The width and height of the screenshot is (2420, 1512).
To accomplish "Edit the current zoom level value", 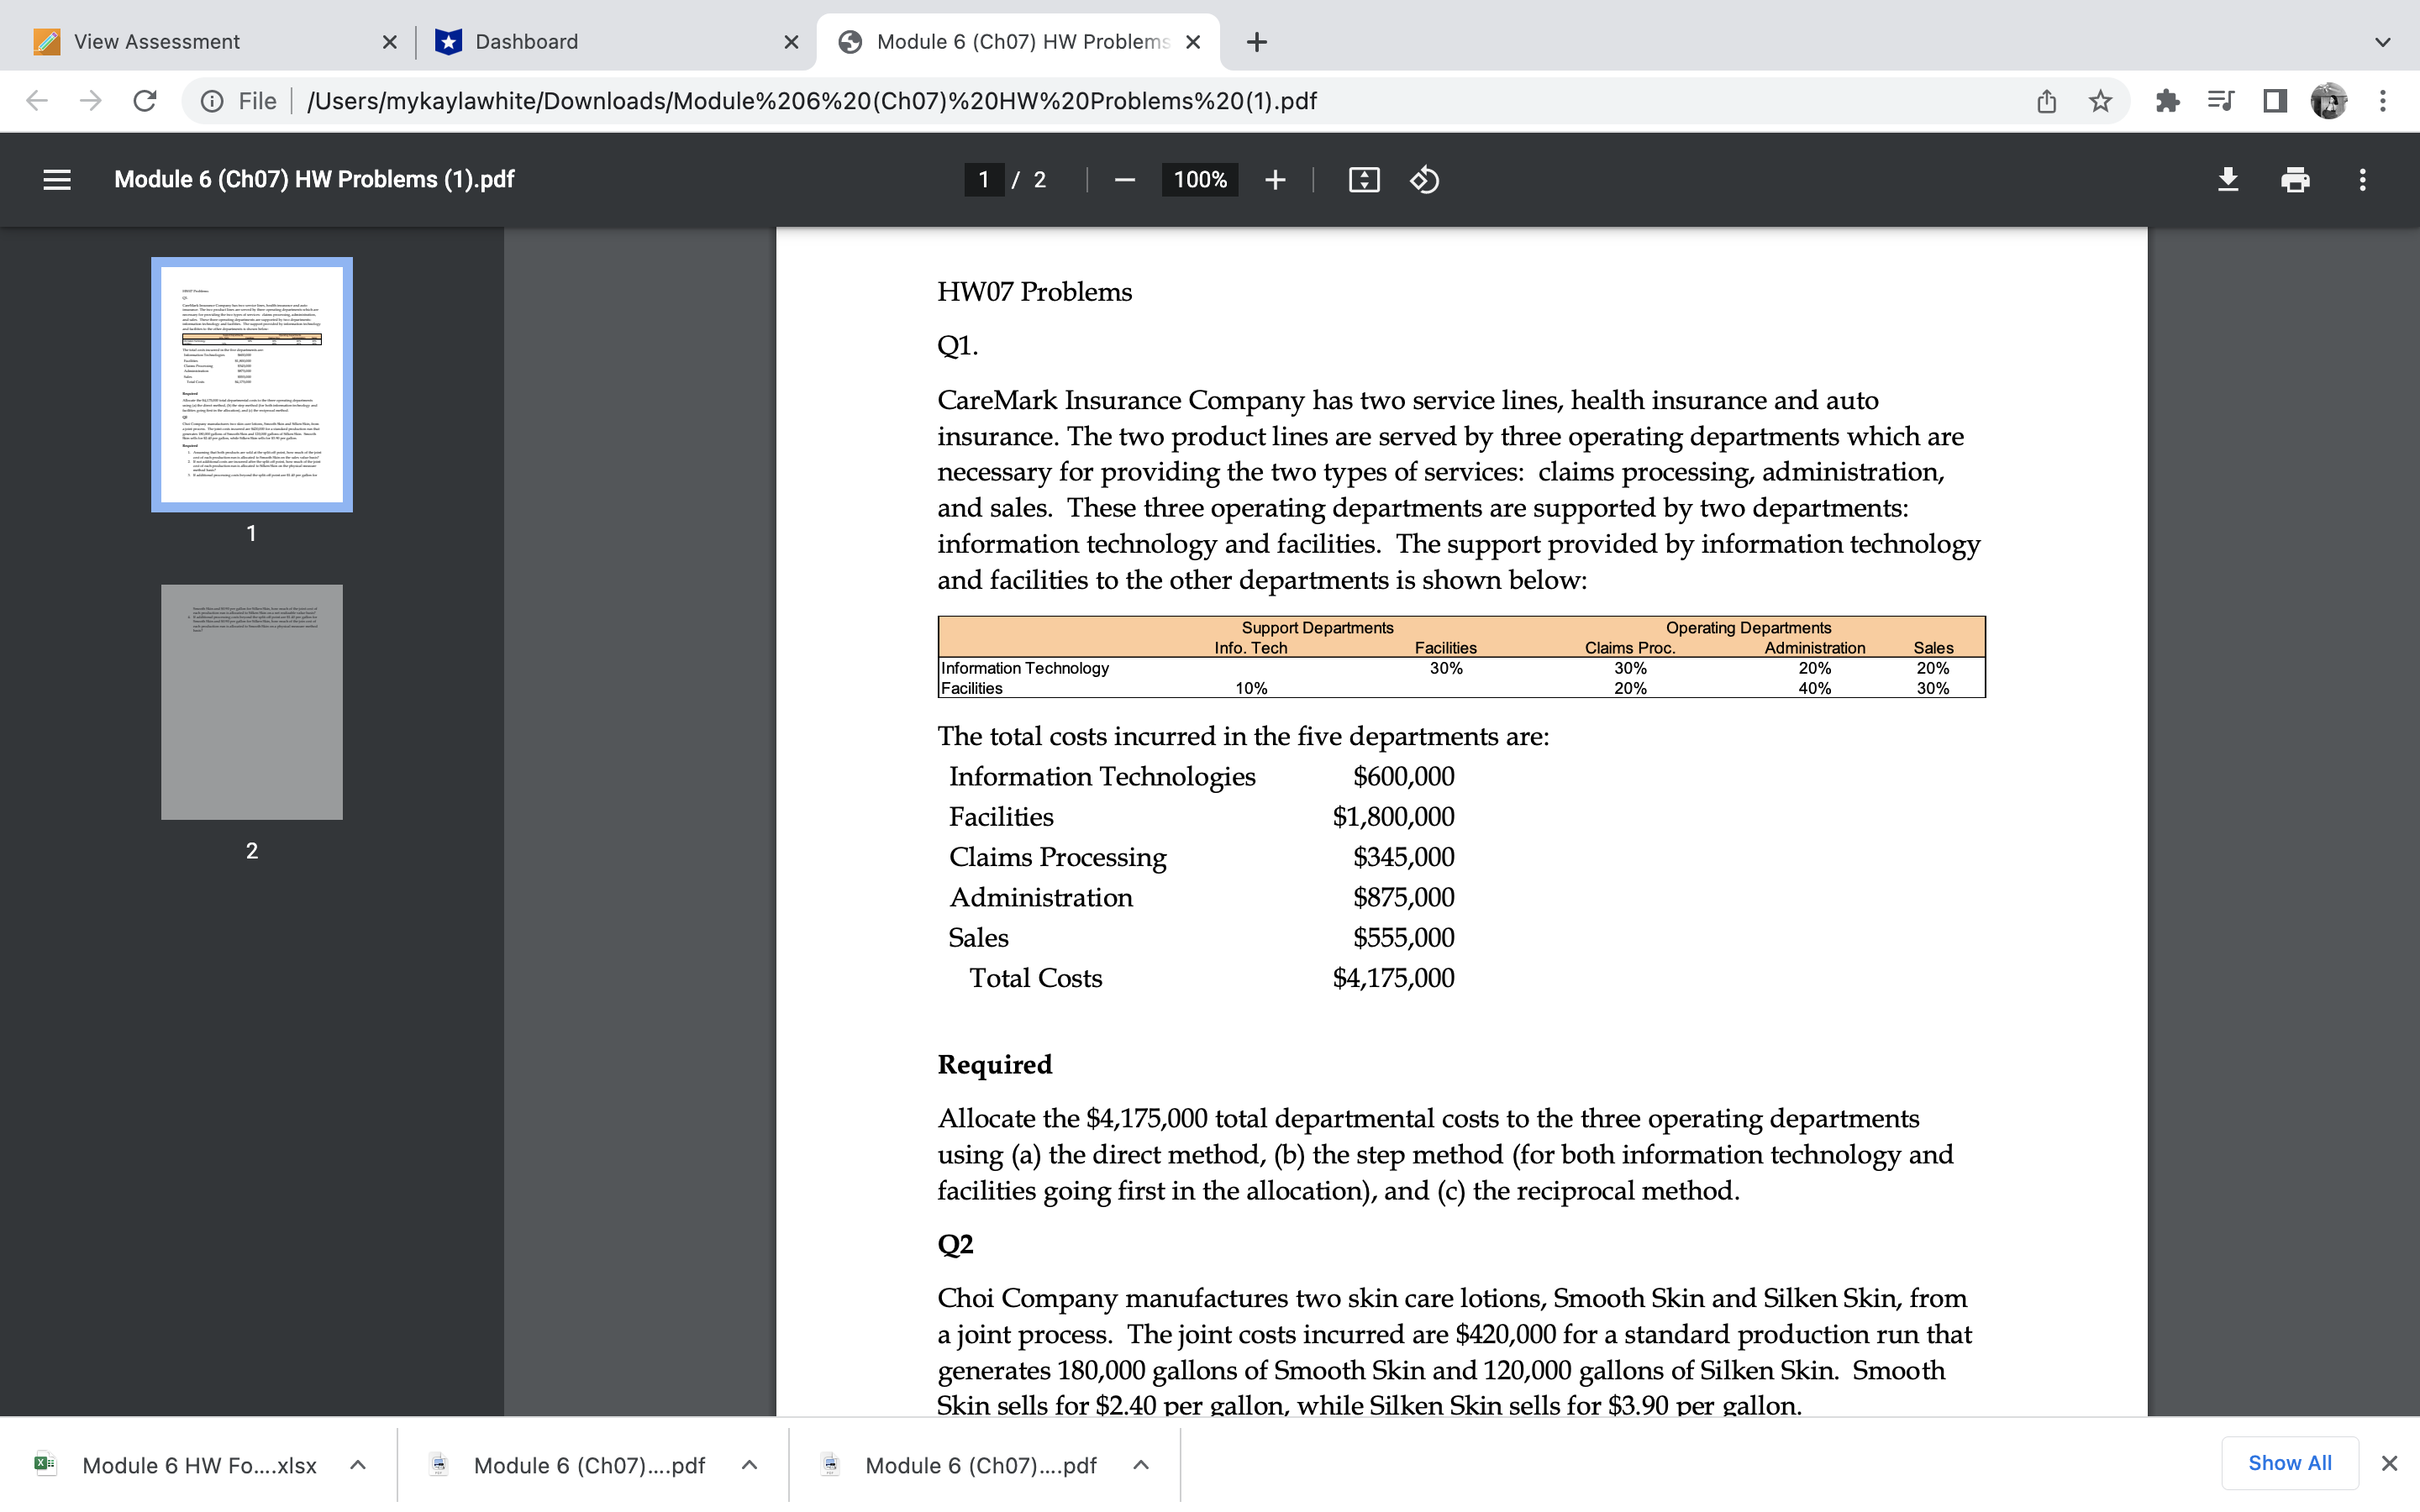I will click(1199, 180).
